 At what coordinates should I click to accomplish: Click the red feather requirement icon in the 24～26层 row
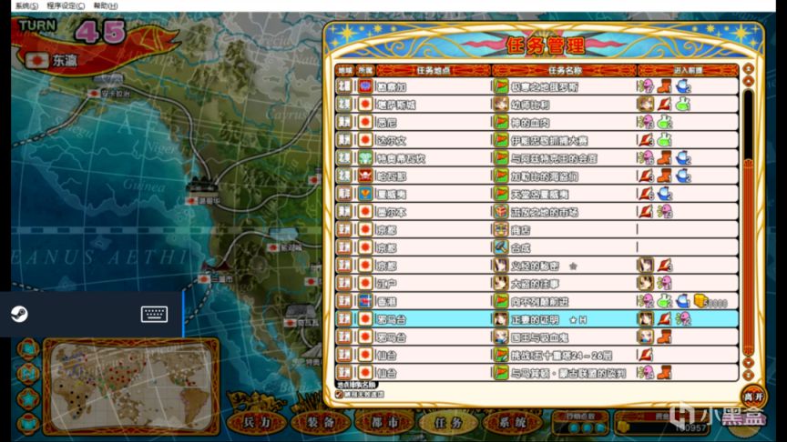[646, 355]
